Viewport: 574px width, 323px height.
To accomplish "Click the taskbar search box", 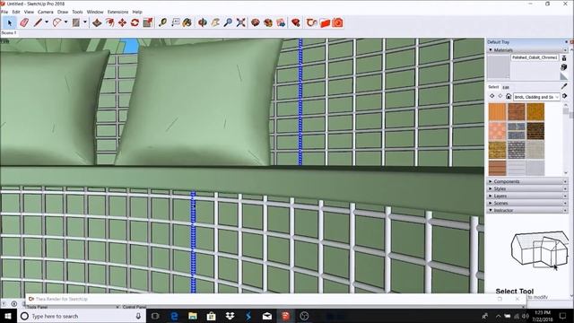I will pos(82,316).
